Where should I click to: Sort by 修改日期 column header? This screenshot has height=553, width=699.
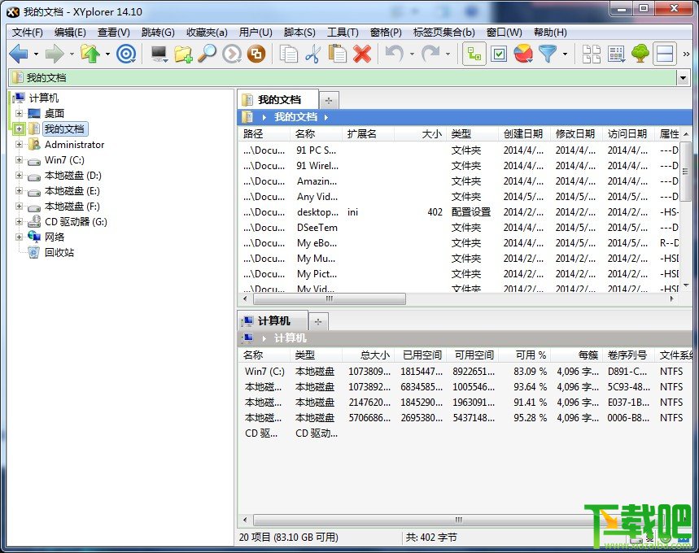[x=576, y=133]
